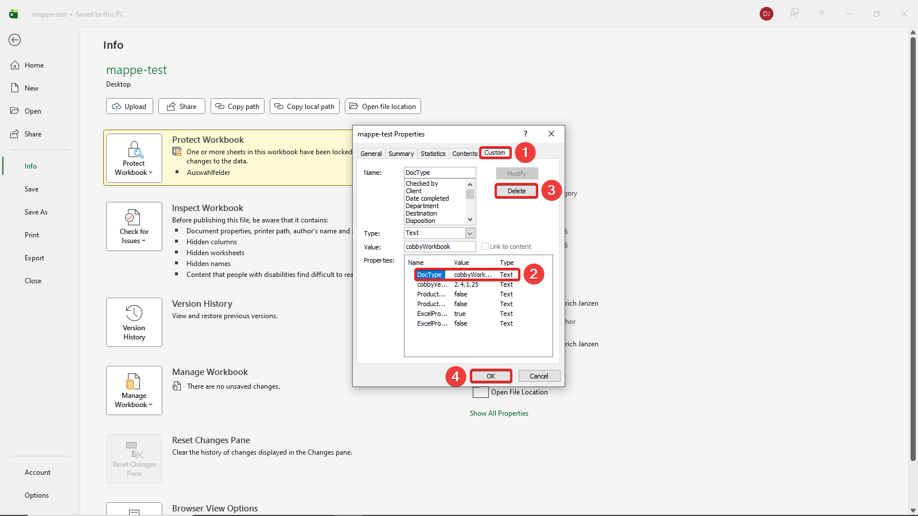Screen dimensions: 918x516
Task: Click the Help icon in the title bar
Action: tap(822, 14)
